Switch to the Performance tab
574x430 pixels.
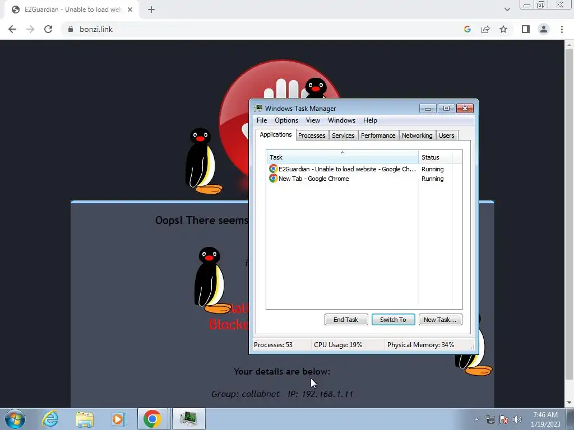point(378,135)
